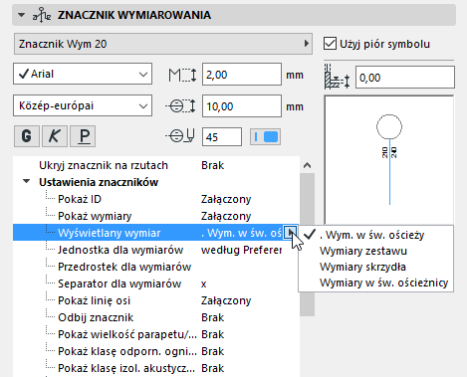Select Pokaż linię osi row
This screenshot has width=467, height=377.
click(156, 300)
